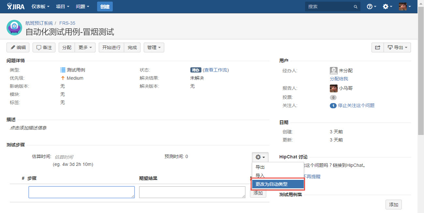This screenshot has width=424, height=213.
Task: Select 更改为自动类型 menu entry
Action: click(278, 184)
